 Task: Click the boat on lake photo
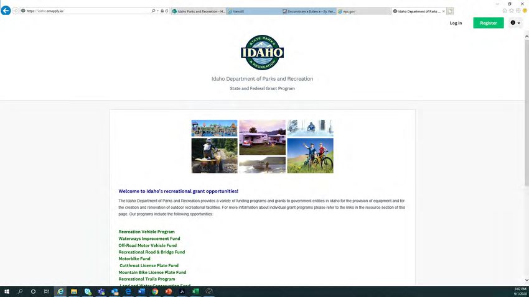[x=262, y=165]
